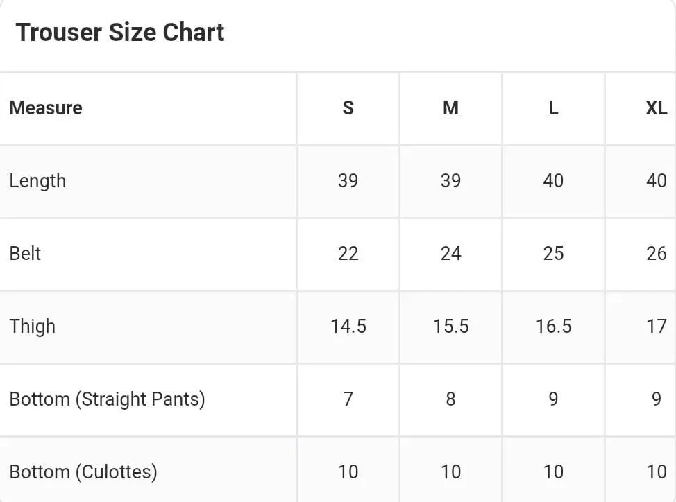Click the Straight Pants bottom value 8
The image size is (676, 502).
tap(450, 399)
